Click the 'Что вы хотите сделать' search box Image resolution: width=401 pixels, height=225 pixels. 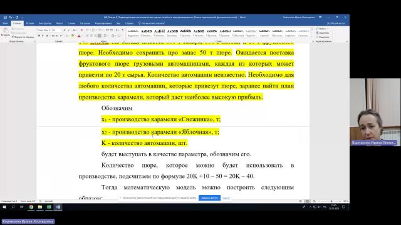152,23
